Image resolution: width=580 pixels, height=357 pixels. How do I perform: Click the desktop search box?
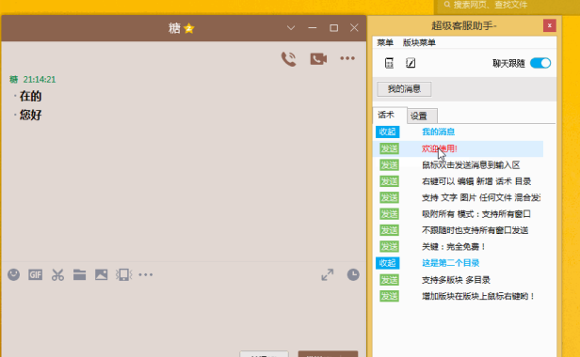coord(507,6)
